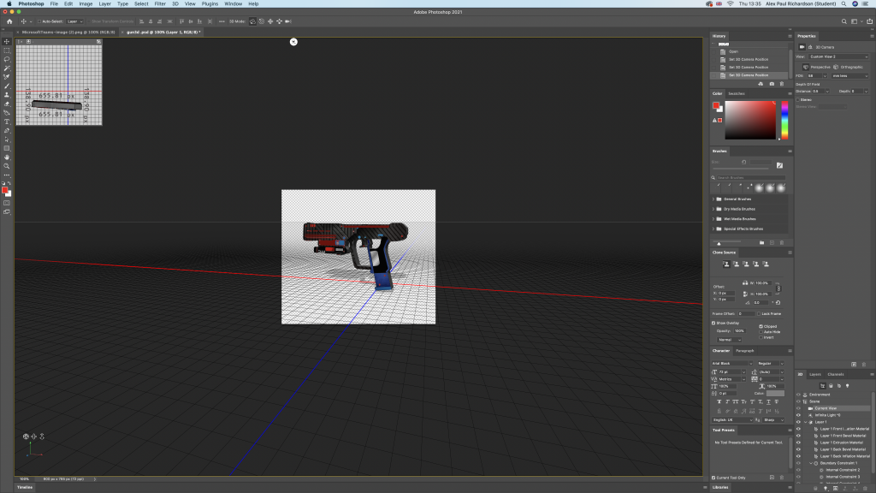The image size is (876, 493).
Task: Select the Clone Stamp tool
Action: coord(7,95)
